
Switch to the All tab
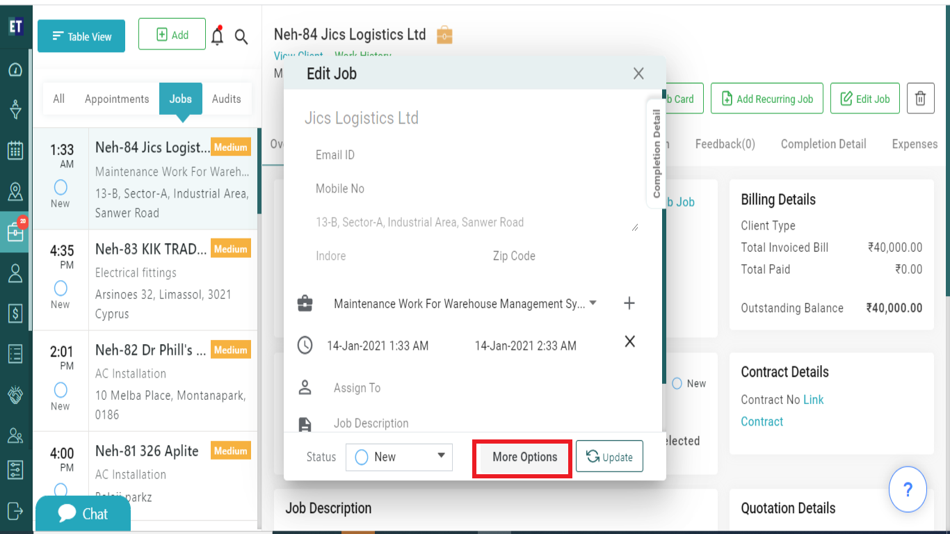tap(59, 99)
